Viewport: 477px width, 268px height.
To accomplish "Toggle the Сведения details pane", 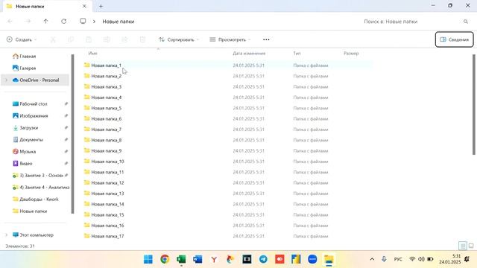I will 454,39.
